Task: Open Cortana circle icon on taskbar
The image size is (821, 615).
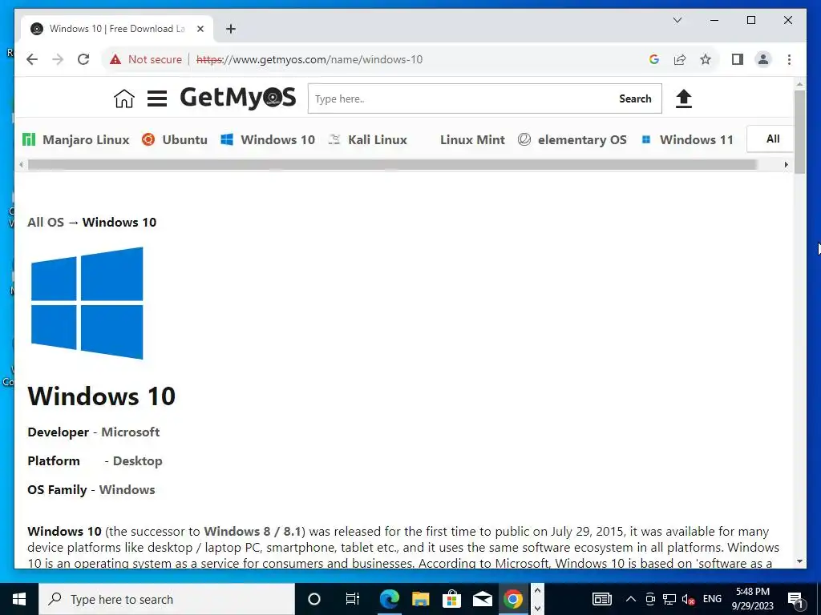Action: pyautogui.click(x=313, y=599)
